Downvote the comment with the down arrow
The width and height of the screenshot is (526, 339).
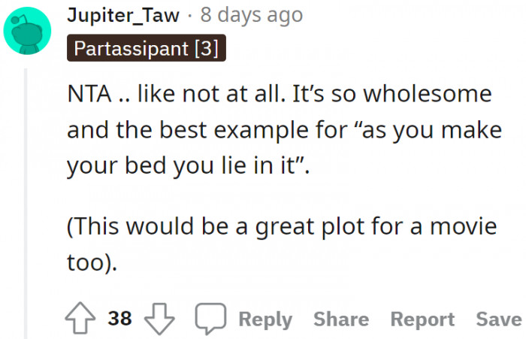click(159, 319)
